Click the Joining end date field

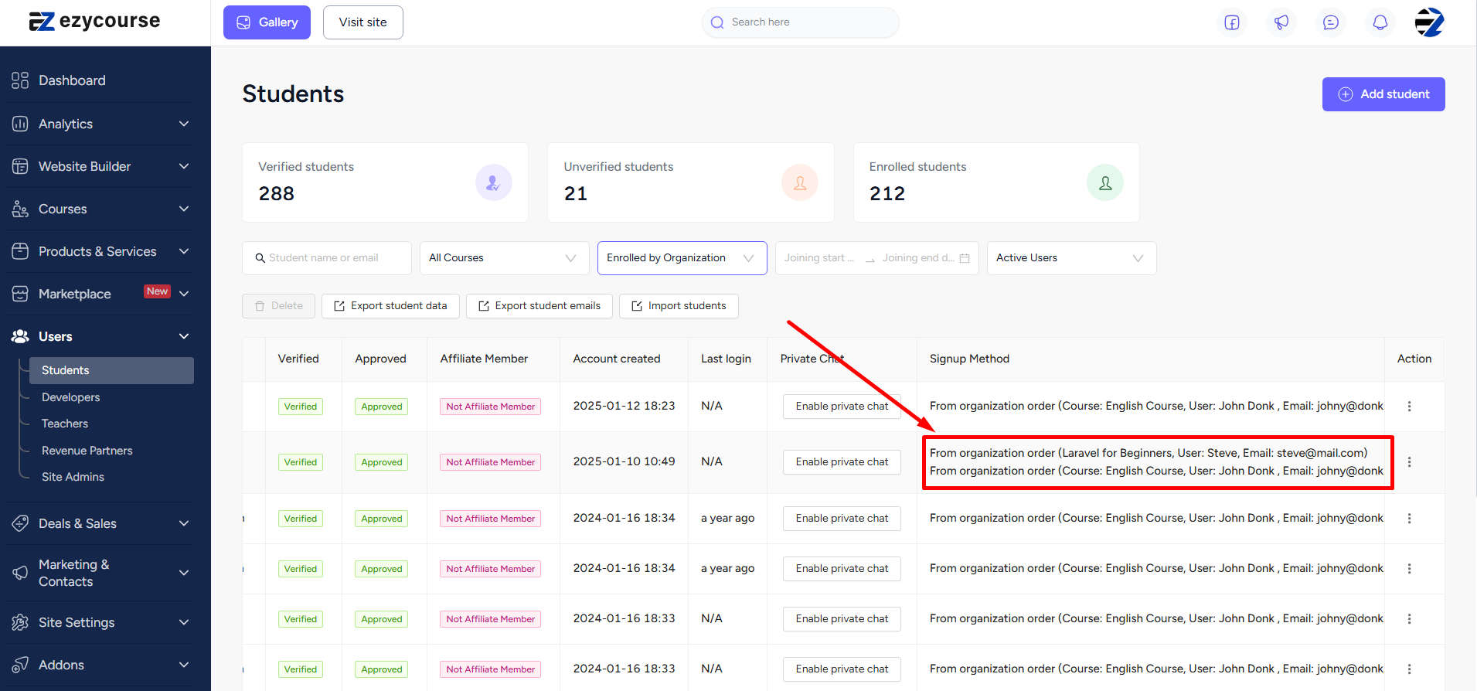(x=918, y=258)
